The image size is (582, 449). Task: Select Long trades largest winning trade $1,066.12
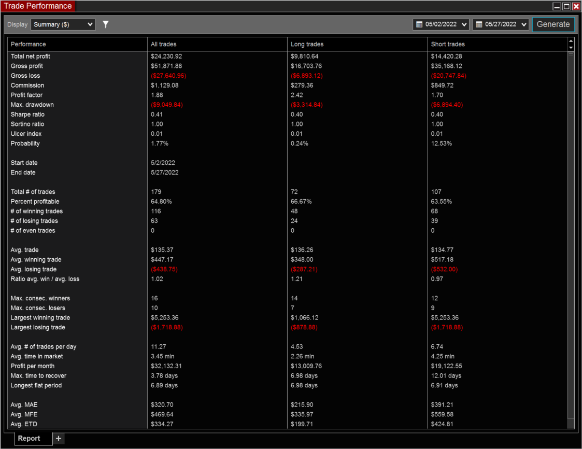point(304,317)
